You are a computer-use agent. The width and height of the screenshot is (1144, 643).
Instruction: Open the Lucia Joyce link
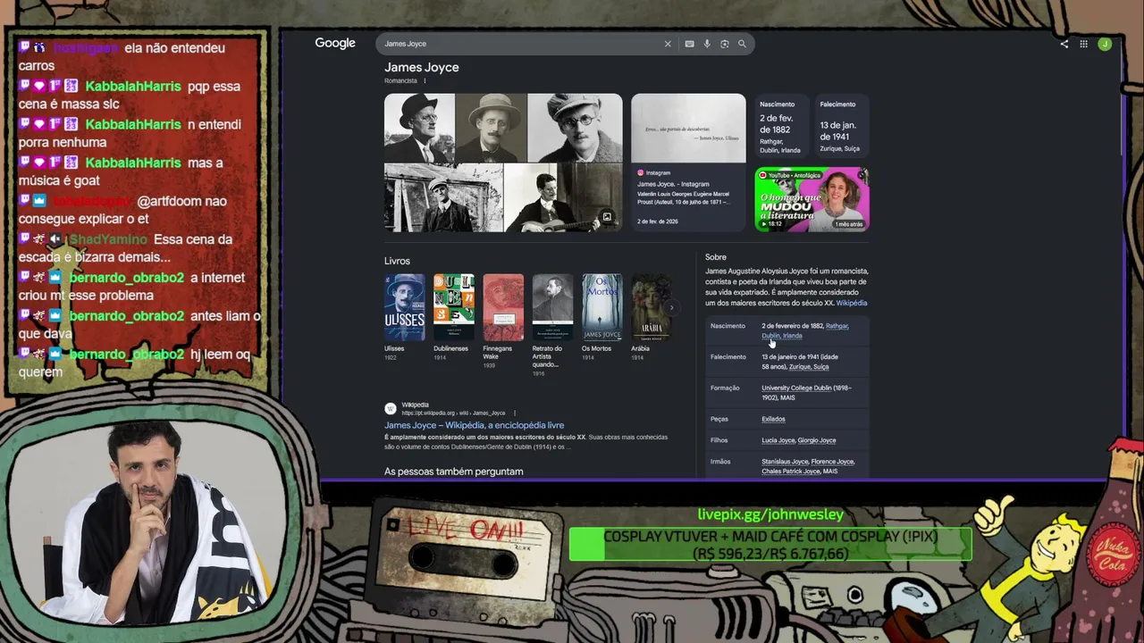(x=778, y=440)
